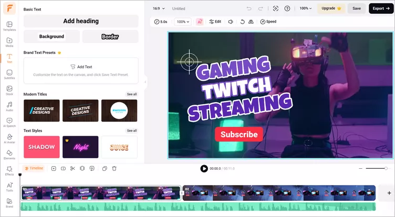Click the undo arrow icon
This screenshot has height=217, width=395.
point(249,8)
